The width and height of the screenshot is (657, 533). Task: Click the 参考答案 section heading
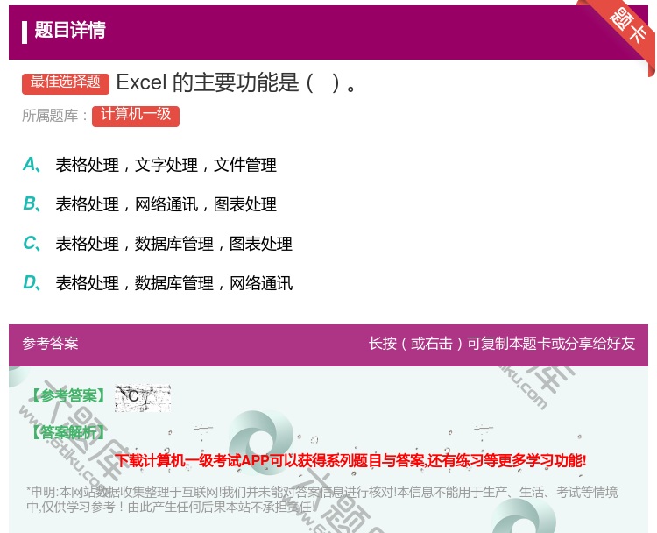pos(50,344)
